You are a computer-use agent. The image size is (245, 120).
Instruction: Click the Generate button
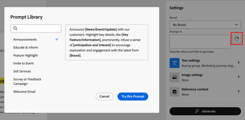205,111
